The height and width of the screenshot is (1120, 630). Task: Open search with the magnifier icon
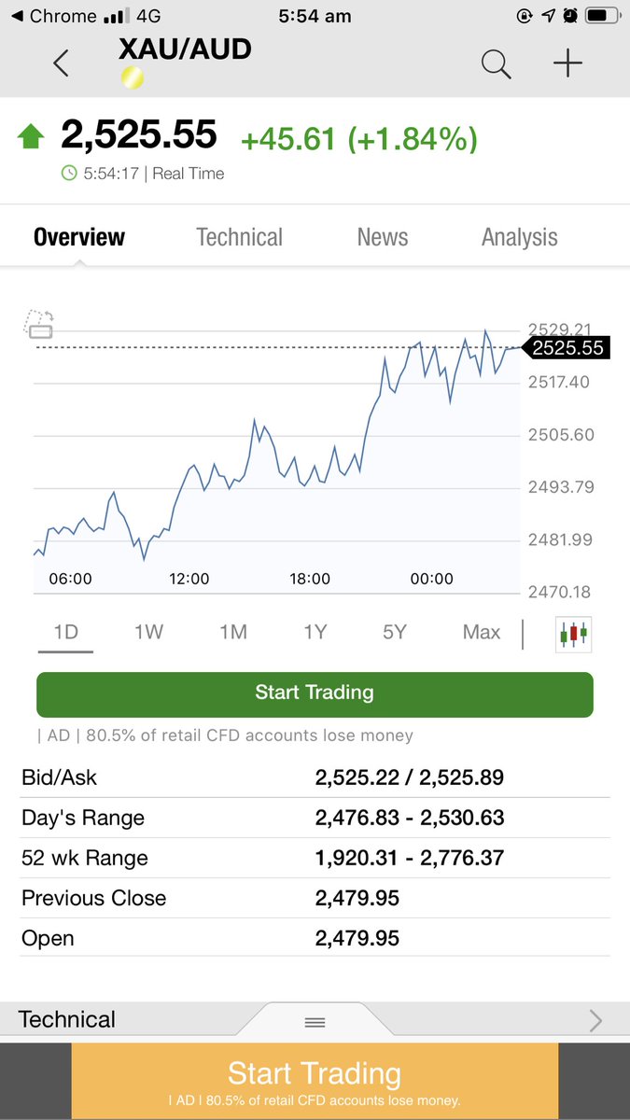pyautogui.click(x=496, y=64)
